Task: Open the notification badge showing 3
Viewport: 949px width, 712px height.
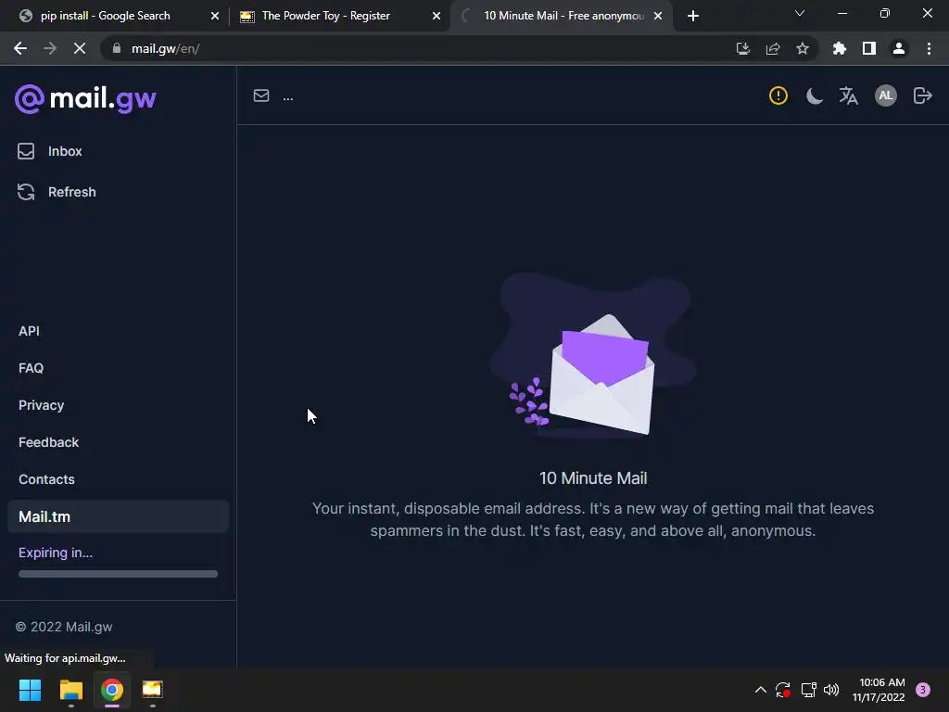Action: coord(923,690)
